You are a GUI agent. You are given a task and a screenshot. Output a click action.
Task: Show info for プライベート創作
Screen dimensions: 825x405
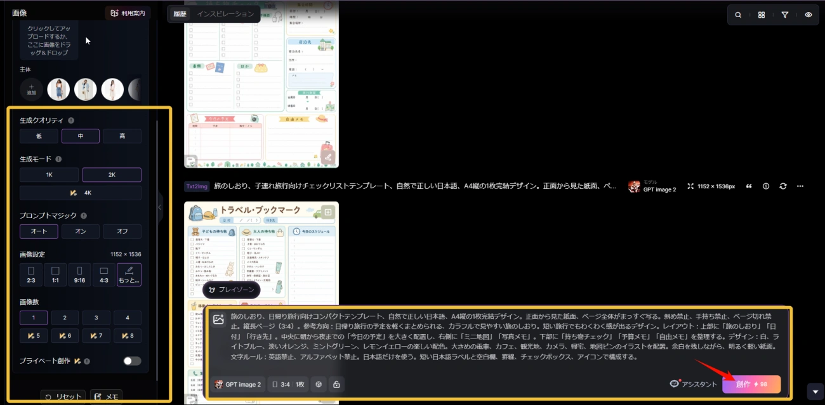87,361
